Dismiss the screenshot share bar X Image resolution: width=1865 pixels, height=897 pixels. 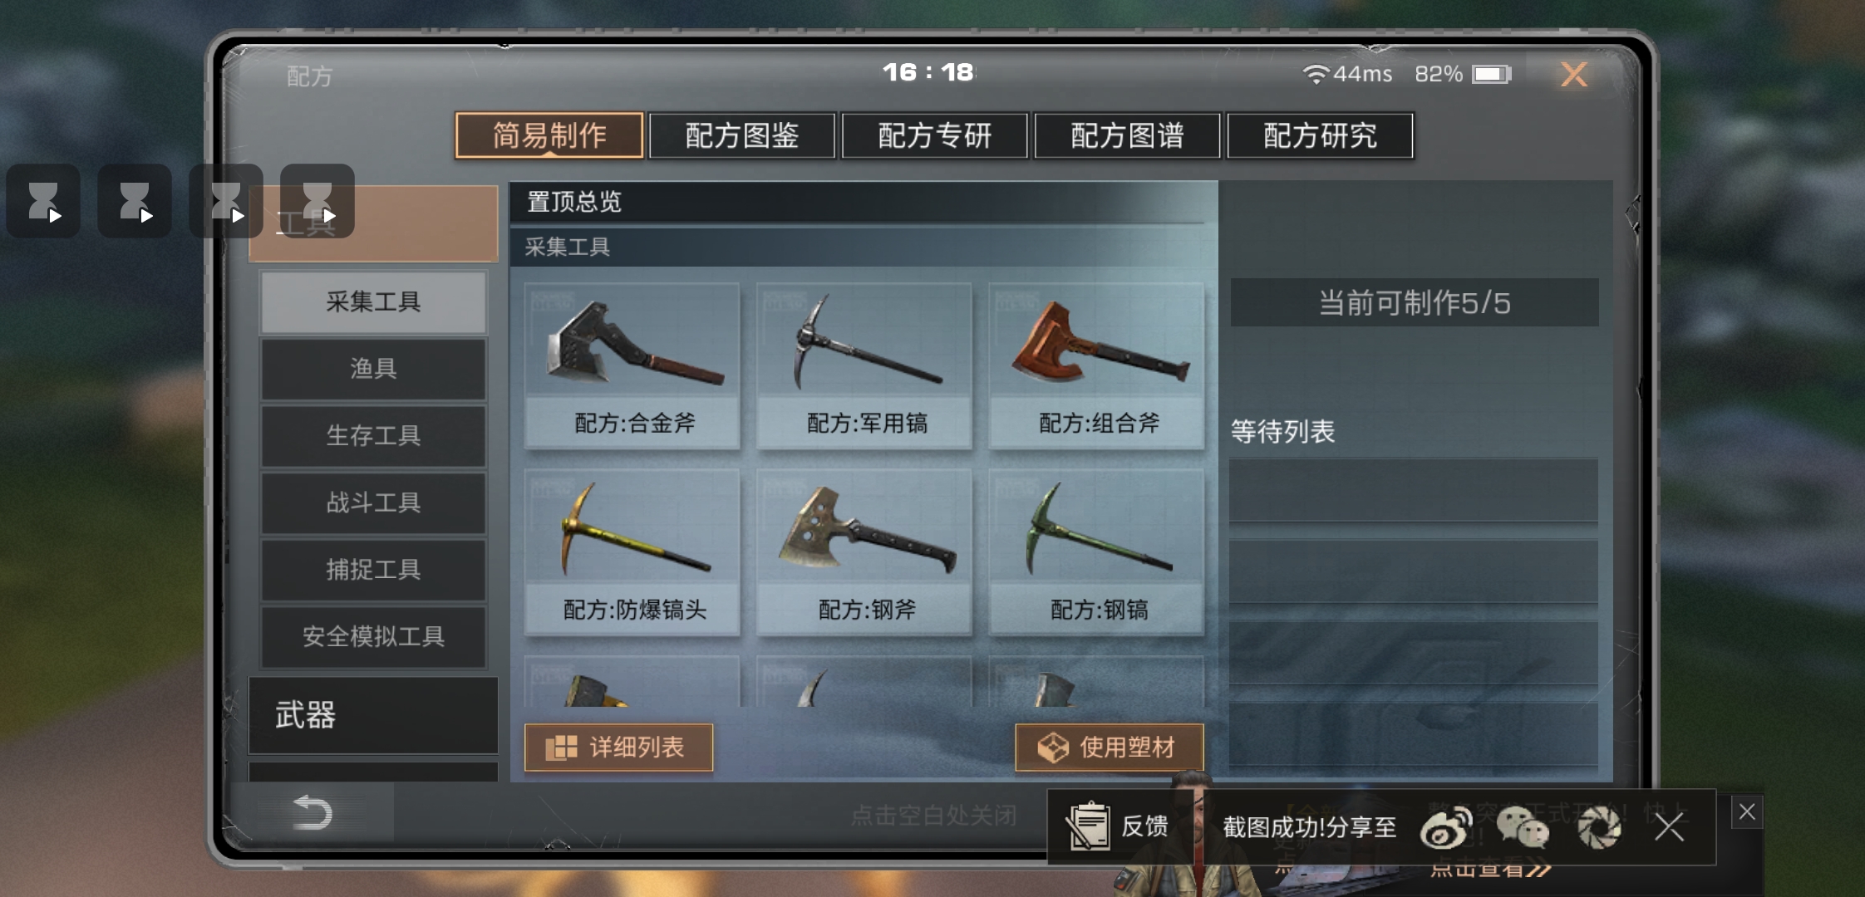point(1669,827)
